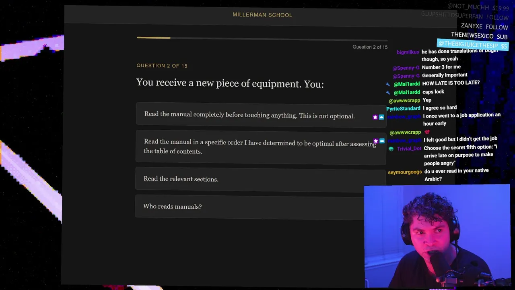Screen dimensions: 515x290
Task: Click chat username Trivial_Dot
Action: click(409, 149)
